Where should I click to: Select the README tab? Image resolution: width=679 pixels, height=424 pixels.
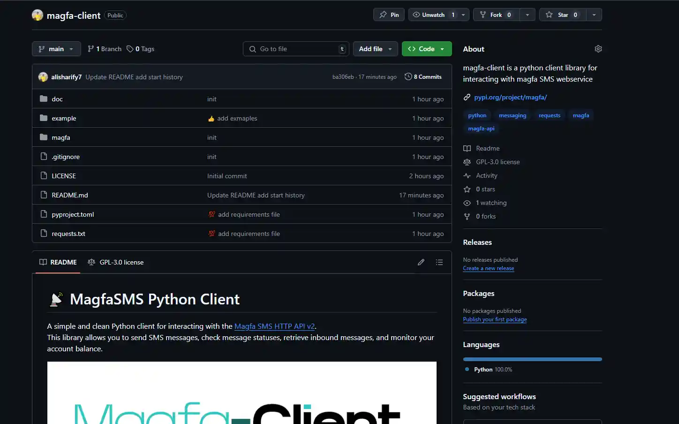(x=58, y=262)
